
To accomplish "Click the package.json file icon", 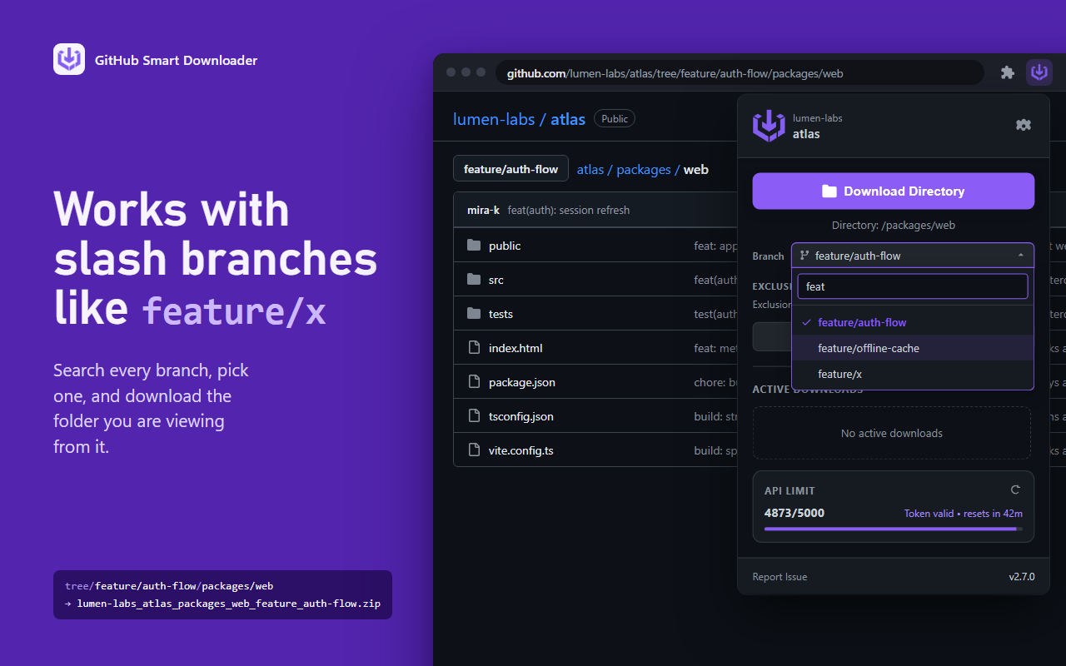I will (475, 381).
